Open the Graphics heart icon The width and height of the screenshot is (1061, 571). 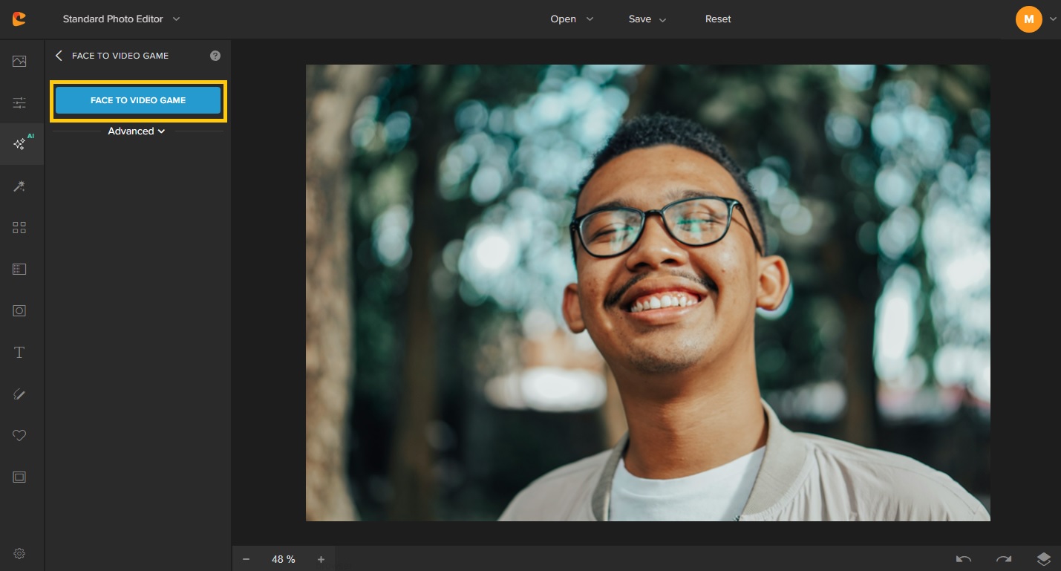(x=19, y=436)
